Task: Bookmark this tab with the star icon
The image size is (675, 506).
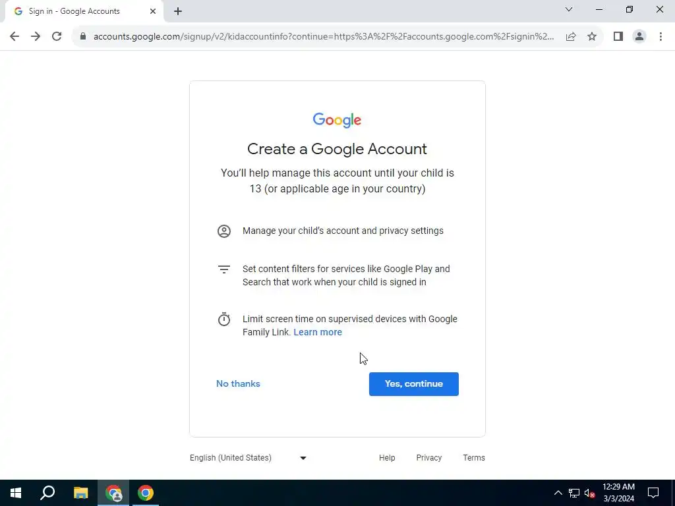Action: point(592,37)
